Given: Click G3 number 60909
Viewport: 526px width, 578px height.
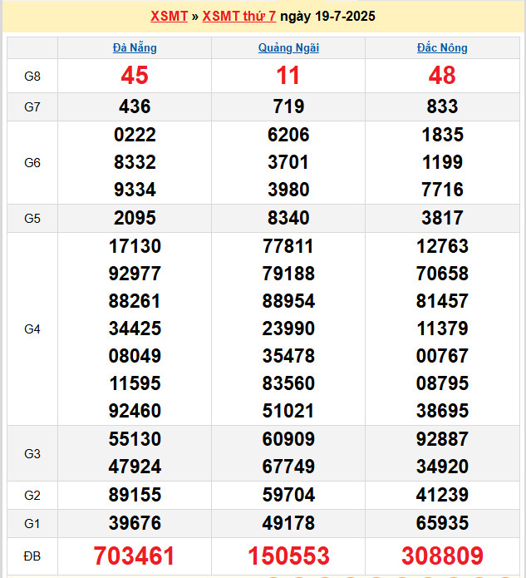Looking at the screenshot, I should point(288,439).
